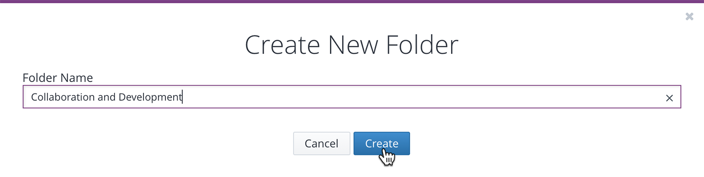Viewport: 704px width, 177px height.
Task: Click the Folder Name label
Action: tap(58, 78)
